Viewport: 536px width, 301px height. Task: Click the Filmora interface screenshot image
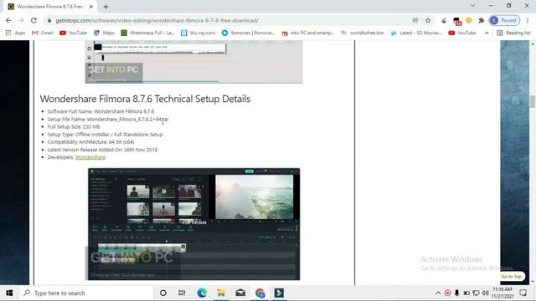click(193, 224)
